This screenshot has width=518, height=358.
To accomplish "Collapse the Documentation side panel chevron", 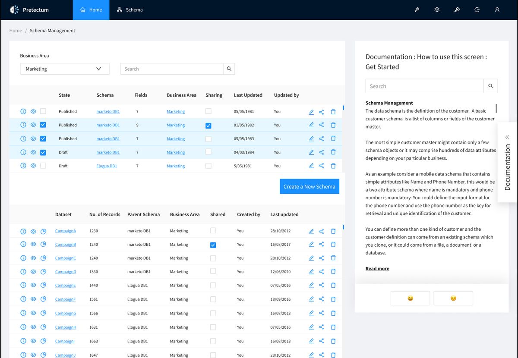I will pos(507,137).
